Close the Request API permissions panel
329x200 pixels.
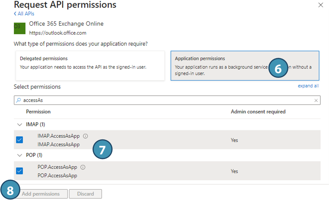320,5
